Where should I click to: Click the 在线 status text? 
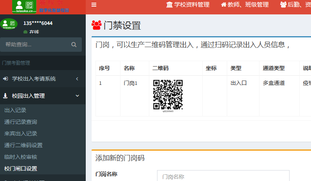click(34, 32)
